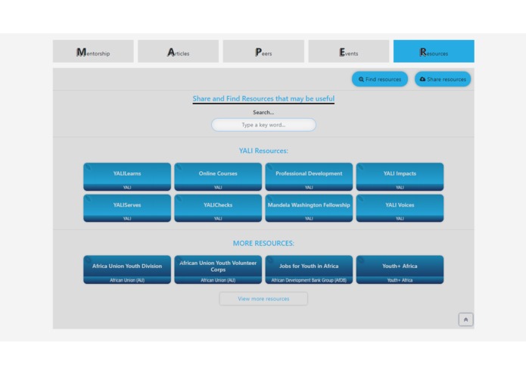526x374 pixels.
Task: Open the Events tab
Action: (349, 51)
